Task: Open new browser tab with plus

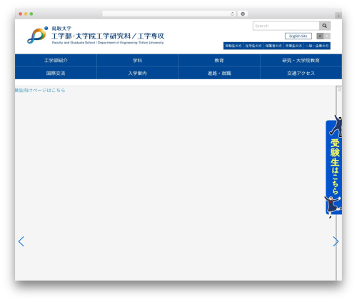Action: [338, 16]
